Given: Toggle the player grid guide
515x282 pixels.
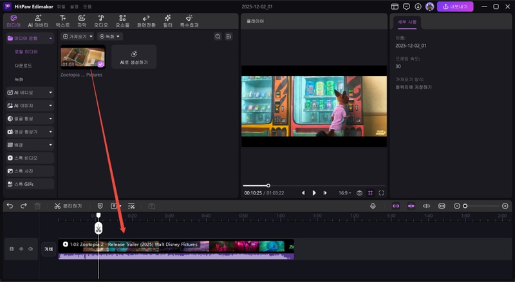Looking at the screenshot, I should (x=371, y=193).
